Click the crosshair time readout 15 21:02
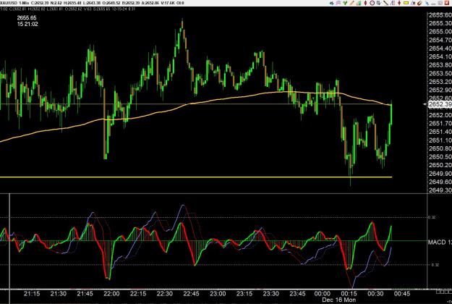Screen dimensions: 452x304 pyautogui.click(x=27, y=24)
